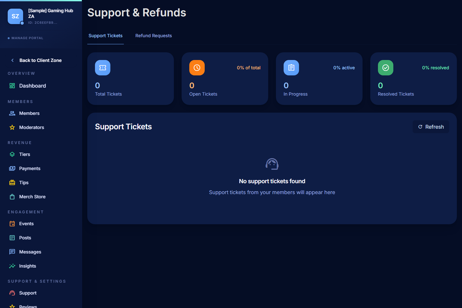The width and height of the screenshot is (462, 308).
Task: Click the Members people icon
Action: 12,113
